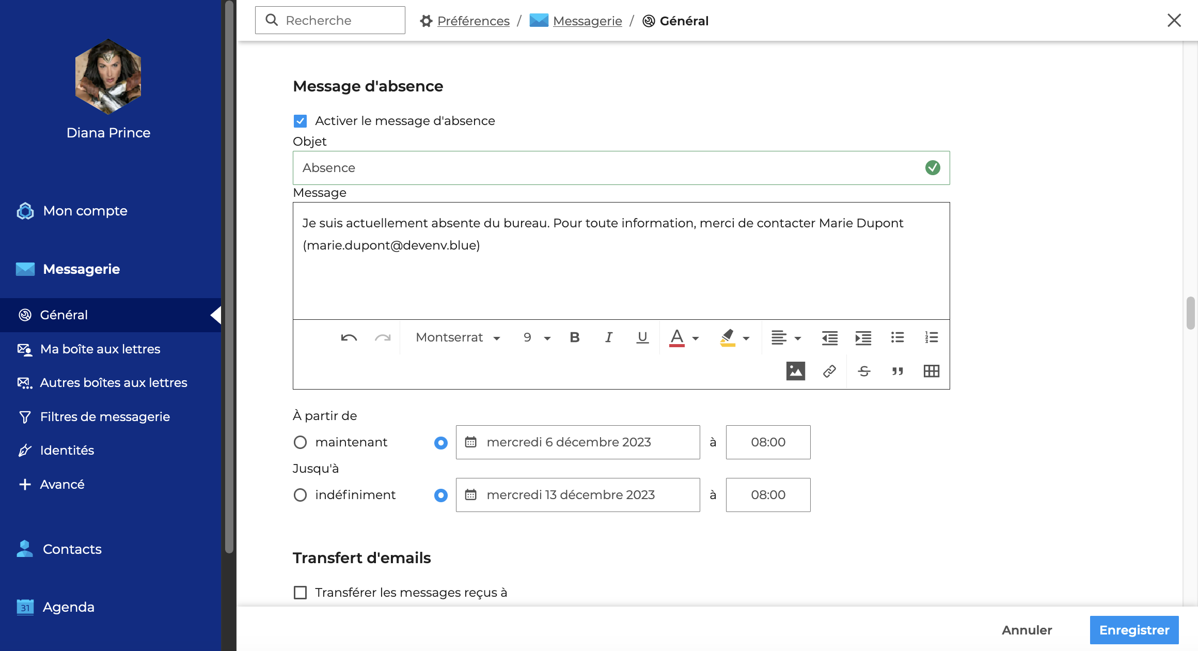
Task: Apply strikethrough formatting
Action: click(864, 371)
